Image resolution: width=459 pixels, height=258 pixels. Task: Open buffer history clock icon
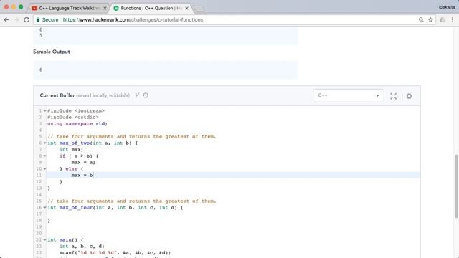pyautogui.click(x=146, y=95)
